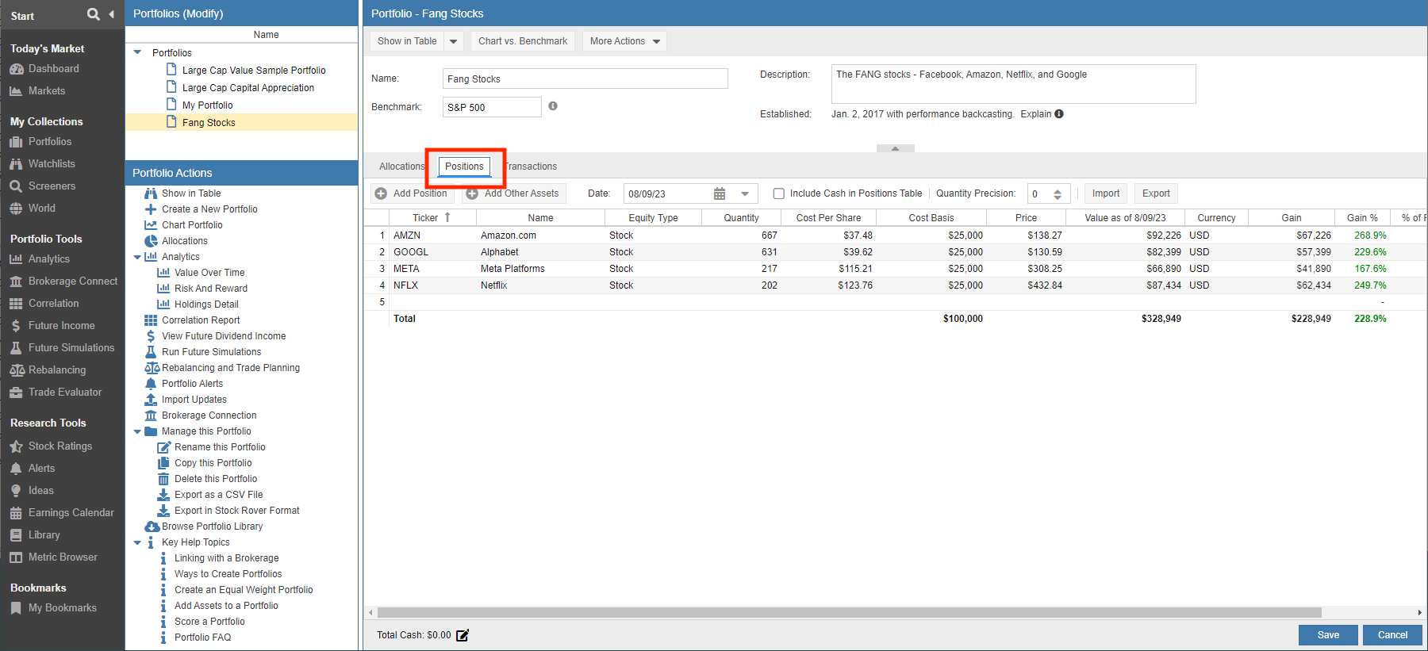Click the scrollbar right arrow
The image size is (1428, 651).
coord(1419,612)
